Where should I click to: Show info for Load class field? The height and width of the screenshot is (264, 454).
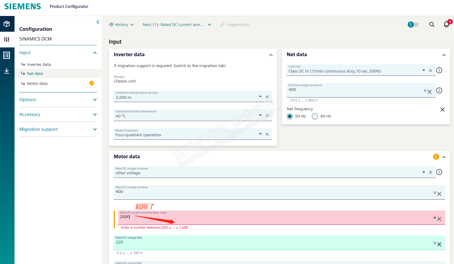pyautogui.click(x=439, y=70)
